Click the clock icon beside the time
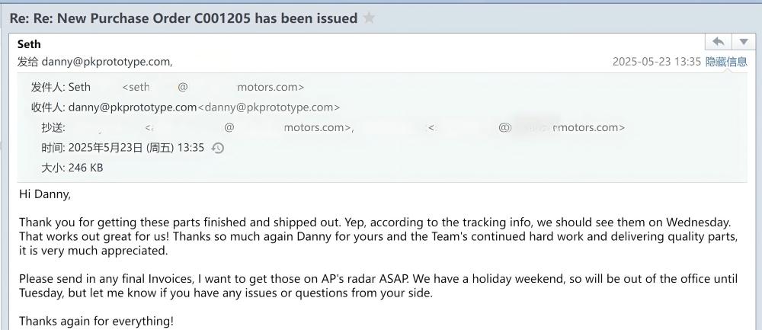 [217, 148]
